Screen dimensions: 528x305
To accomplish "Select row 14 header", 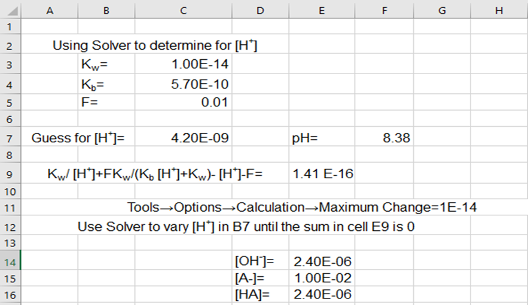I will click(x=10, y=261).
